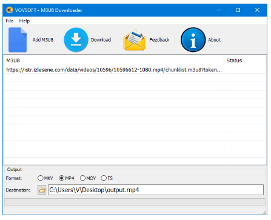Click the Feedback label in the toolbar

(x=159, y=40)
